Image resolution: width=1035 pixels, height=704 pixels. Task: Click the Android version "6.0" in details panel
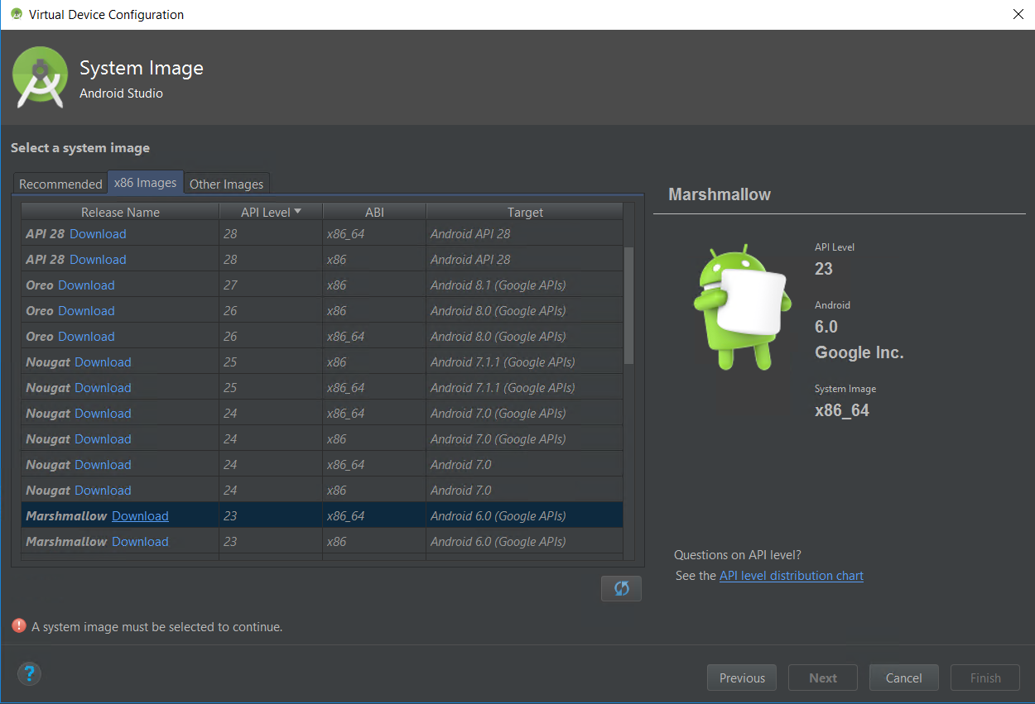click(826, 327)
